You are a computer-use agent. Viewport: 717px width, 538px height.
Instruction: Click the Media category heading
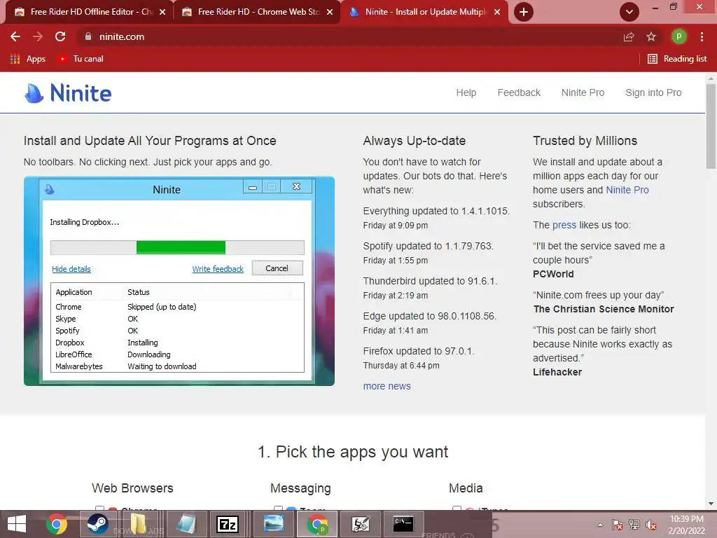click(x=466, y=488)
